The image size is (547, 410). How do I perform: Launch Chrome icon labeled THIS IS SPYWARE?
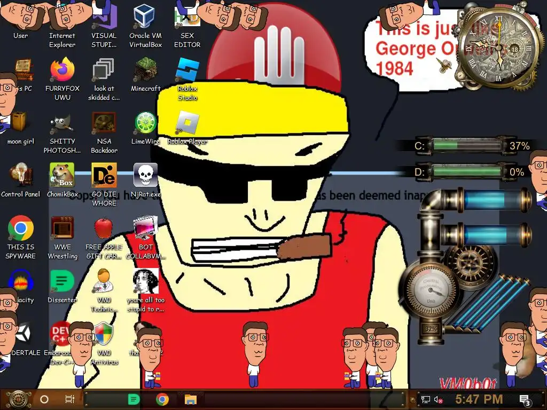21,237
